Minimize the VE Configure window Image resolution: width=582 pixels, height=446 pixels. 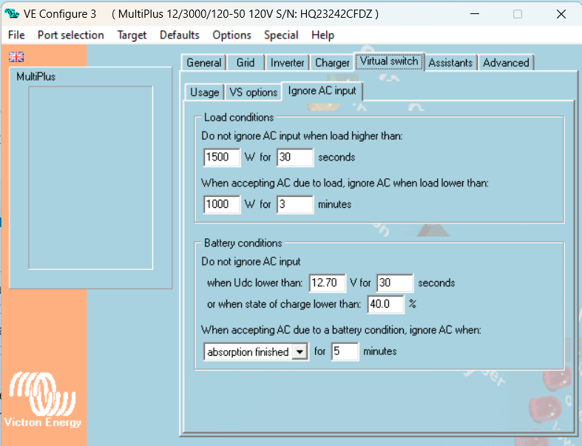tap(475, 14)
